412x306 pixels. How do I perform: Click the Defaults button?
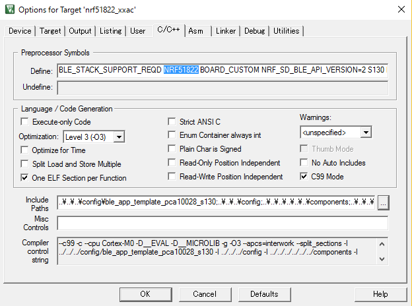264,294
